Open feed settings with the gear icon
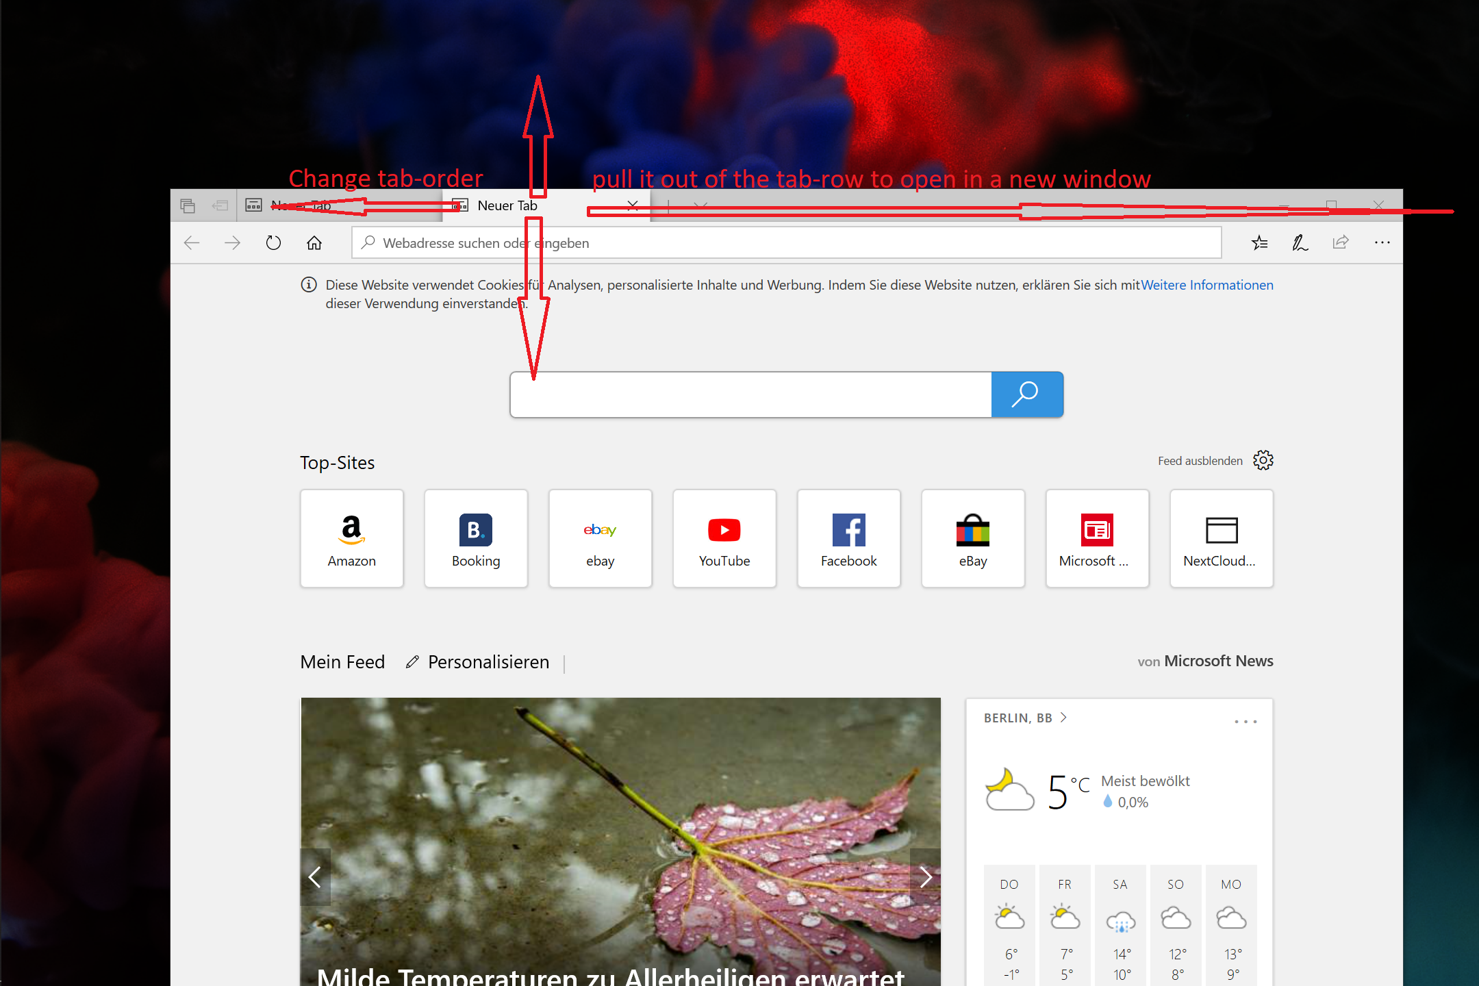 (1263, 460)
